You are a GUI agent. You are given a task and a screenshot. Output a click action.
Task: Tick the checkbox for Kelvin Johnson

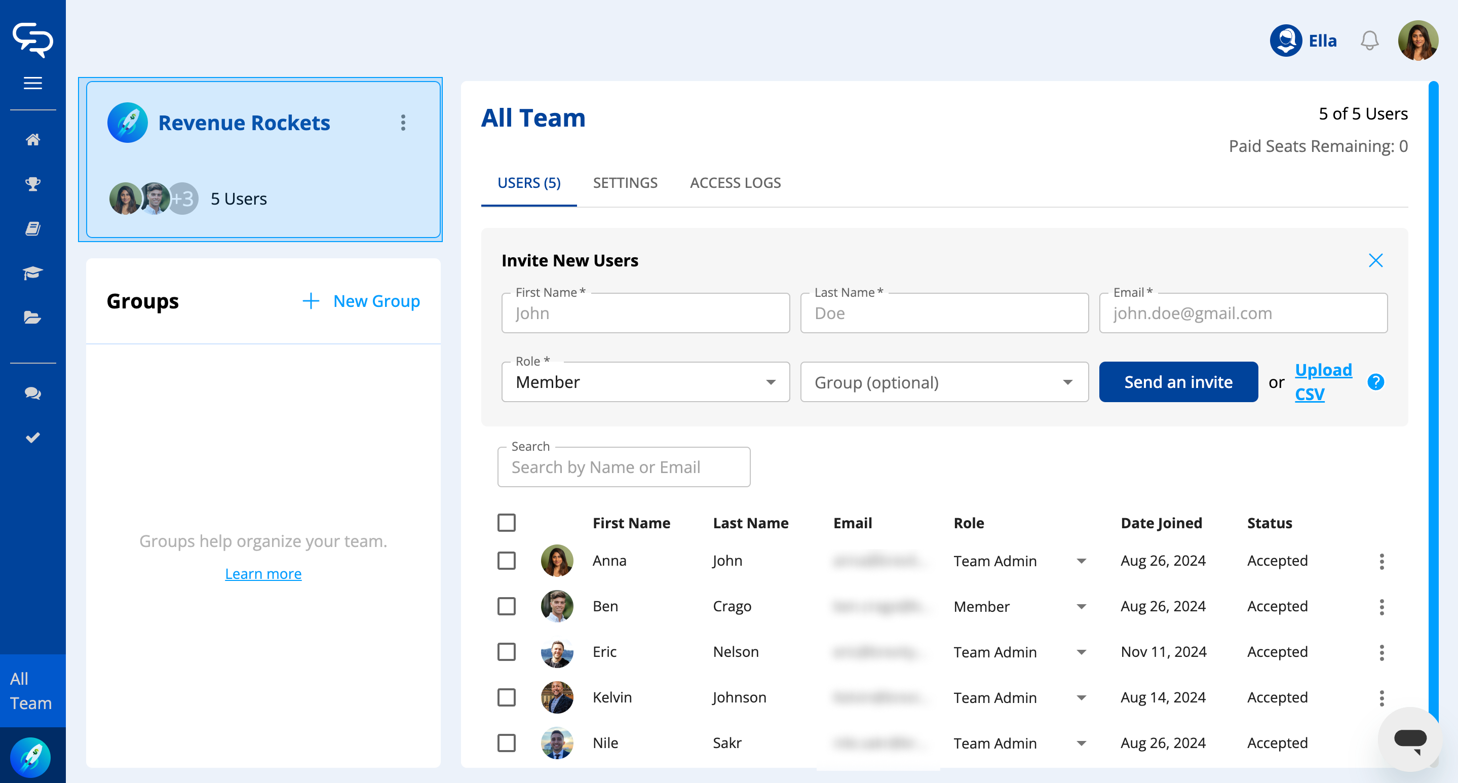pyautogui.click(x=507, y=697)
